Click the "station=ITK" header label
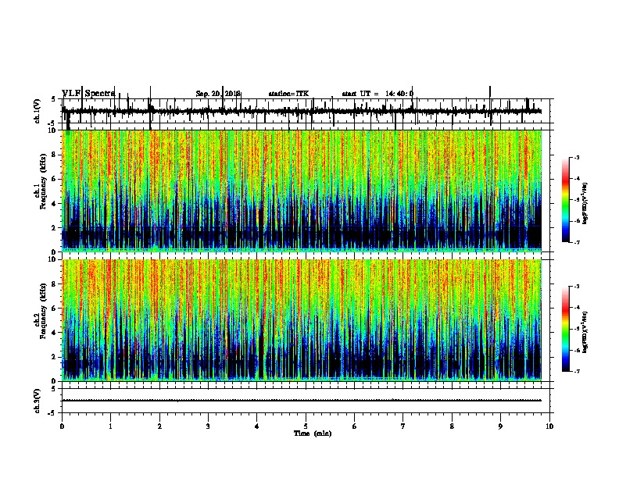Image resolution: width=619 pixels, height=478 pixels. 288,94
